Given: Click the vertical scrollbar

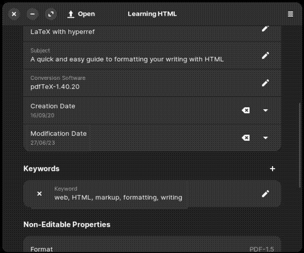Looking at the screenshot, I should point(300,145).
